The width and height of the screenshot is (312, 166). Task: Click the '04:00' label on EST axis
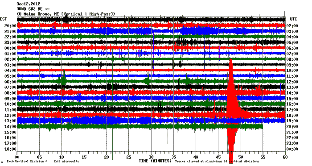[10, 71]
